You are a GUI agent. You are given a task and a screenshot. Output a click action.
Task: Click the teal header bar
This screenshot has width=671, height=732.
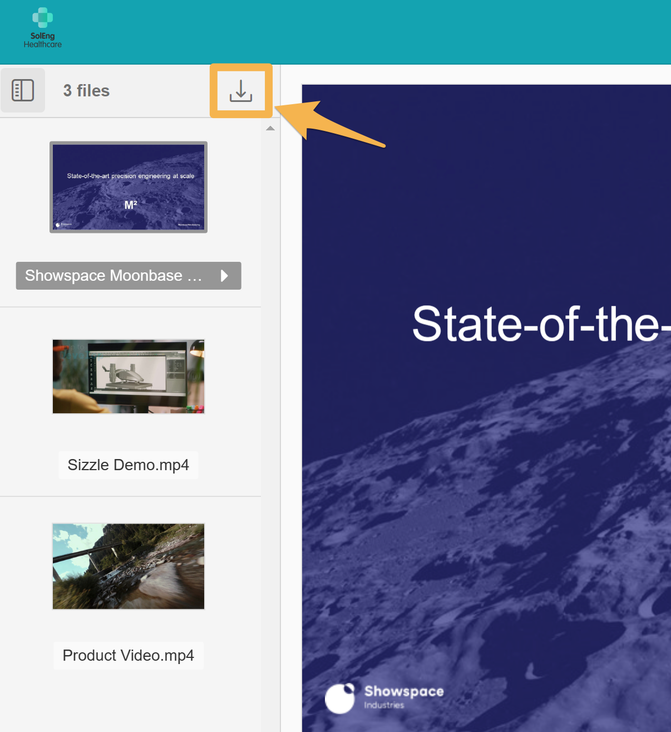tap(362, 32)
